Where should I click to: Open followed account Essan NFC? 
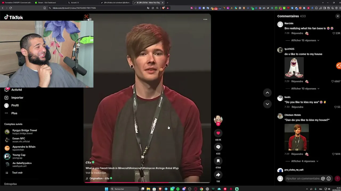pos(17,140)
